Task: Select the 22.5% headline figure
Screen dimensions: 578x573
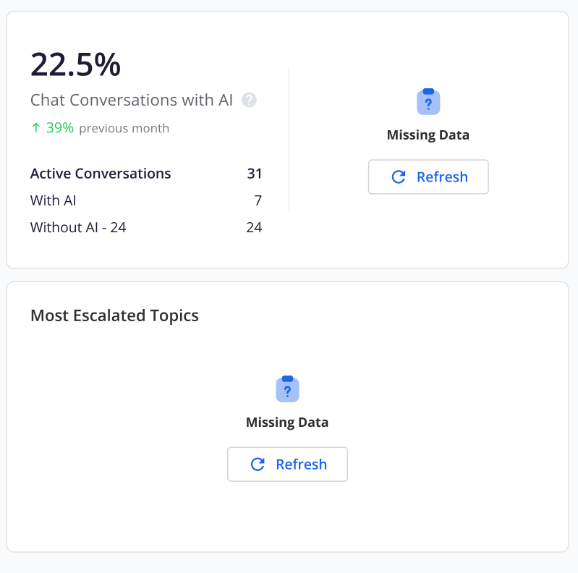Action: click(x=75, y=65)
